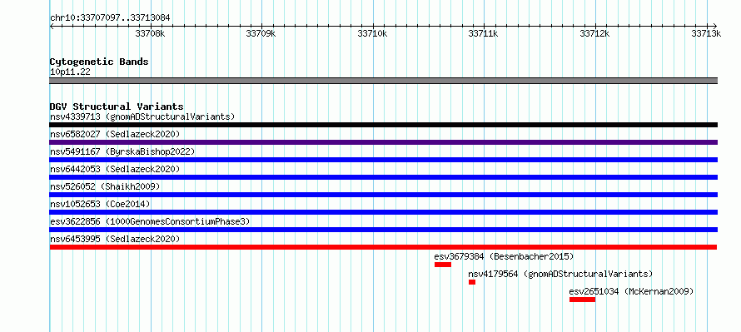Open the nsv6453995 (Sedlazeck2020) label
Image resolution: width=741 pixels, height=332 pixels.
tap(115, 239)
